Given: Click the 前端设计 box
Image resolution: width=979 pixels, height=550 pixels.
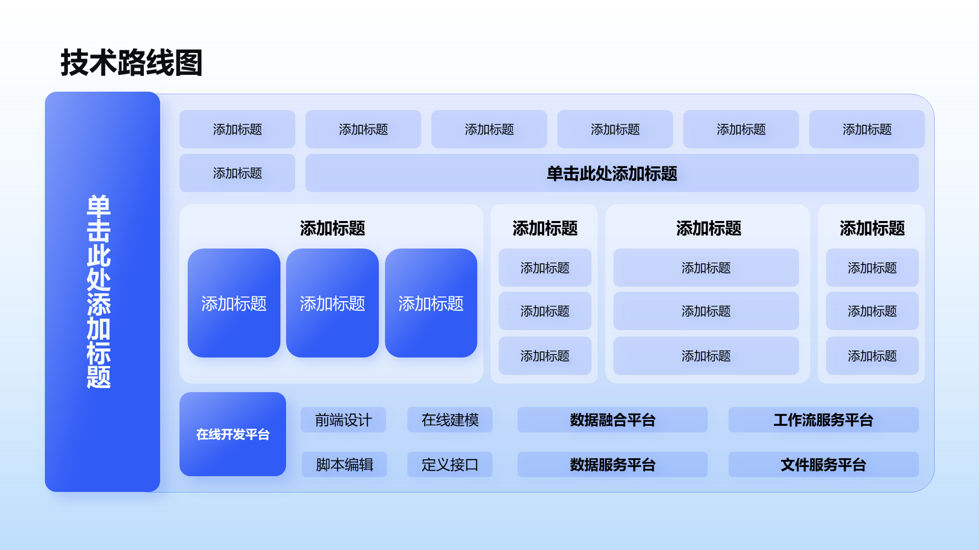Looking at the screenshot, I should (343, 420).
